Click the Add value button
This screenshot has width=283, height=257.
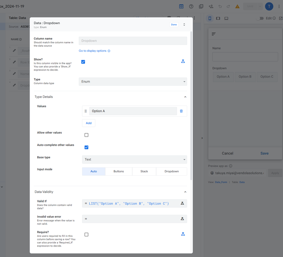89,123
